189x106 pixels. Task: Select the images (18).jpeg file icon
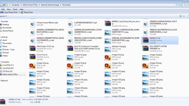click(x=70, y=91)
